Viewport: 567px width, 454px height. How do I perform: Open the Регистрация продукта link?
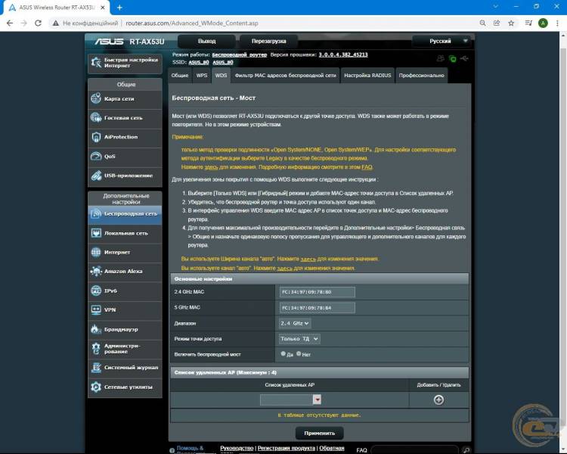(286, 448)
